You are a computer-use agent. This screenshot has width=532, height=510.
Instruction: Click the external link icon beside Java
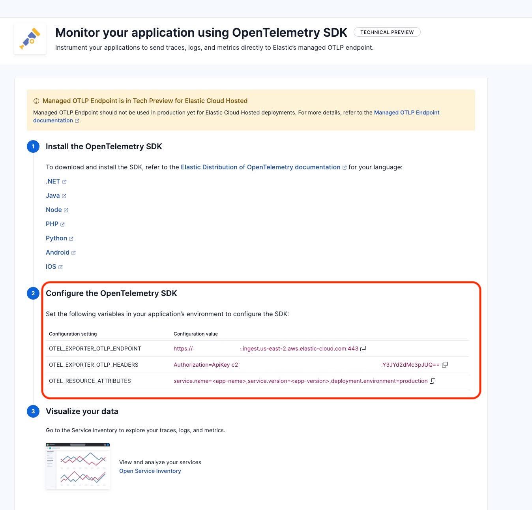click(64, 196)
